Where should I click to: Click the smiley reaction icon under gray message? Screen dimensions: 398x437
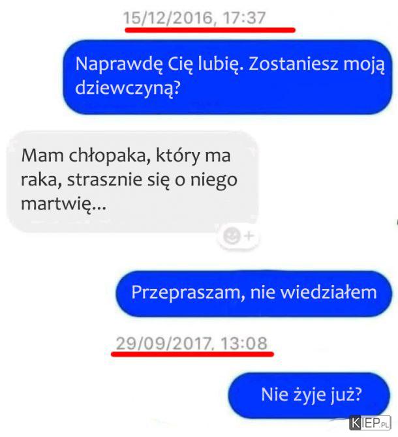(232, 235)
